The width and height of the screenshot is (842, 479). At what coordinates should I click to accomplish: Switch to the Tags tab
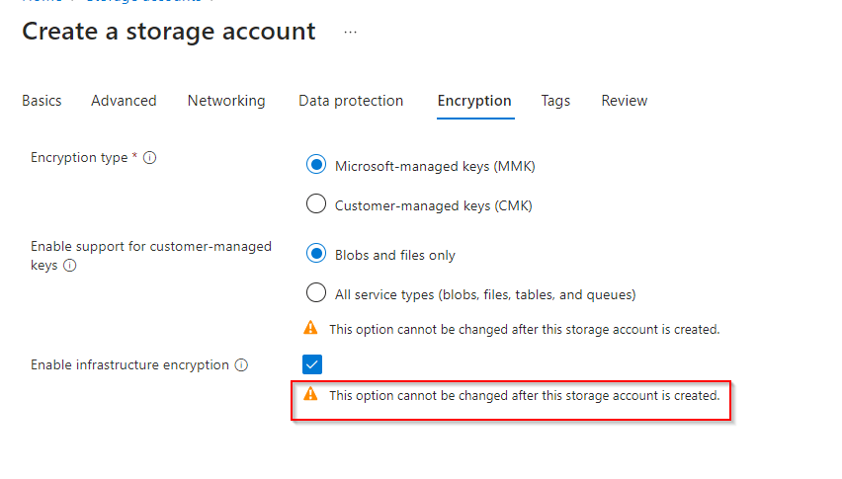click(555, 101)
